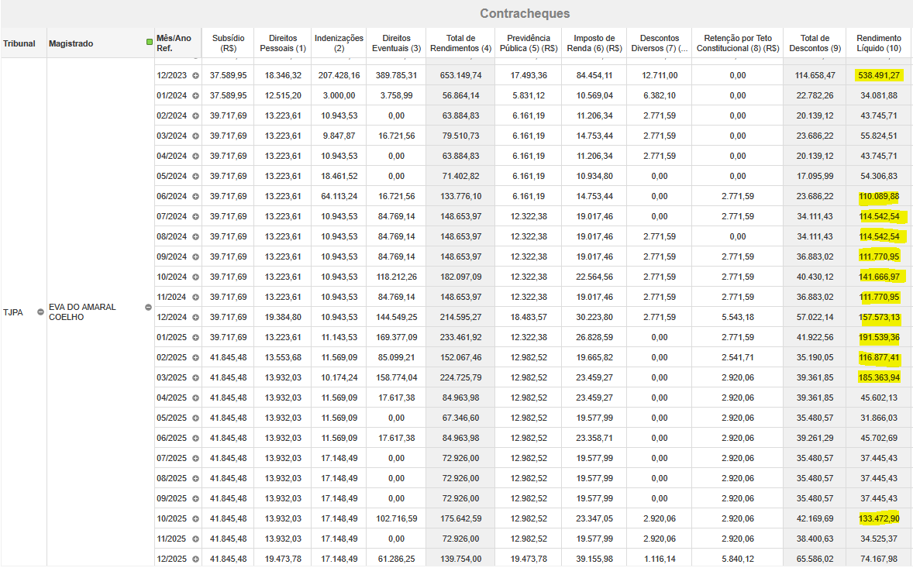Expand the 11/2024 row plus icon
The image size is (913, 568).
pyautogui.click(x=195, y=298)
